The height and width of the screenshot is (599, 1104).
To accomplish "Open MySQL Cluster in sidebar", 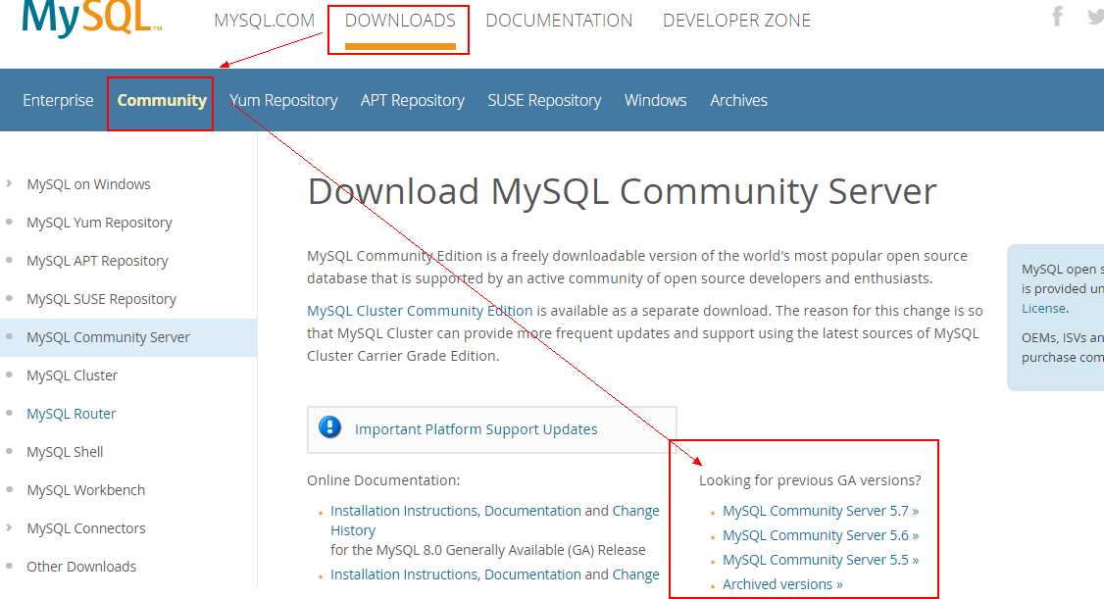I will pos(72,375).
